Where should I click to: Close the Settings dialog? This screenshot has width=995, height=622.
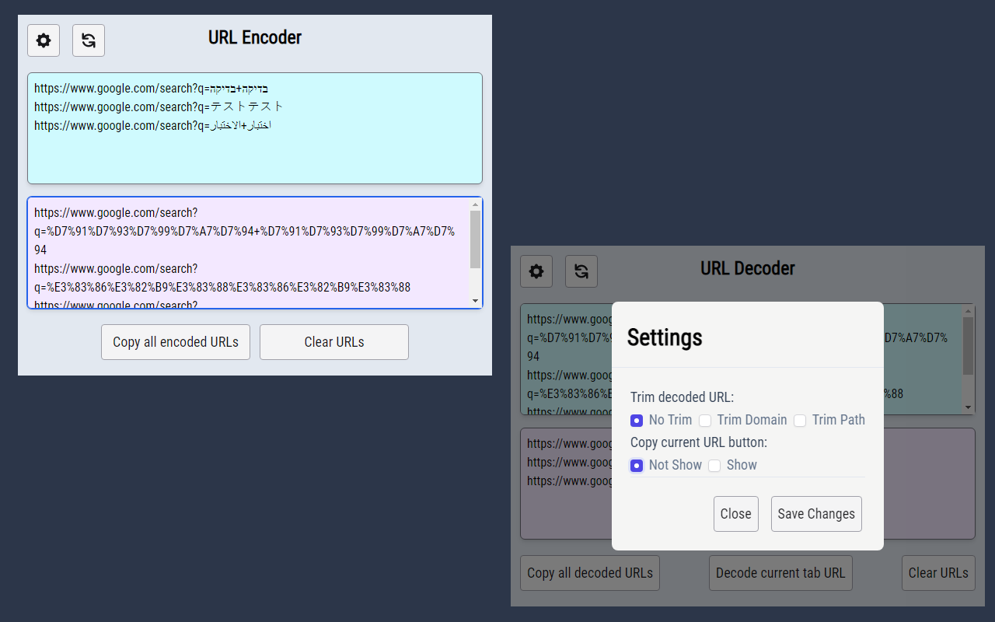(736, 514)
